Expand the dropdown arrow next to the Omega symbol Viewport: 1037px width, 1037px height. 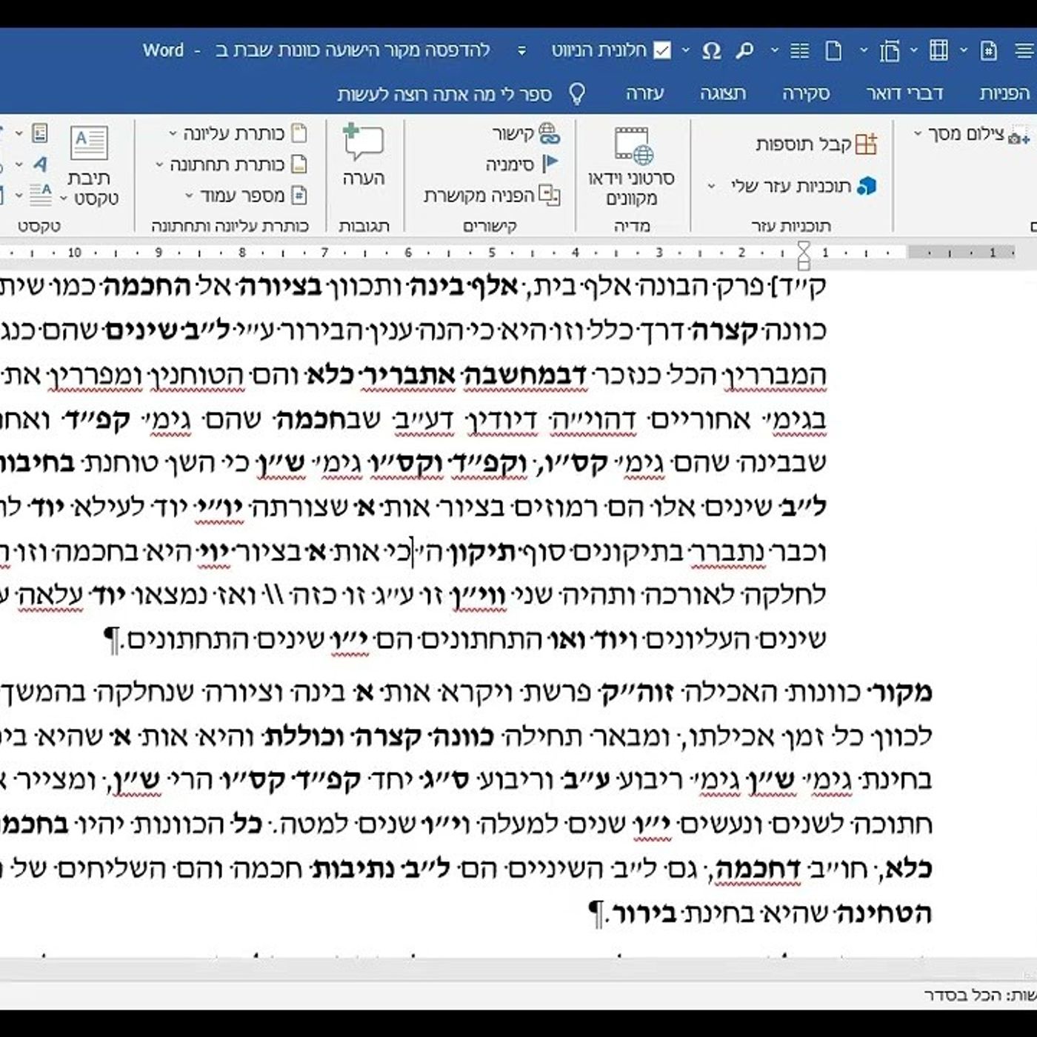click(686, 50)
